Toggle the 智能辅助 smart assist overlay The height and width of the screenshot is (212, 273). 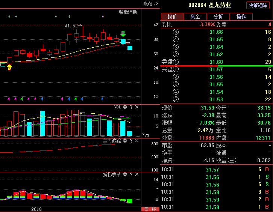pos(128,12)
